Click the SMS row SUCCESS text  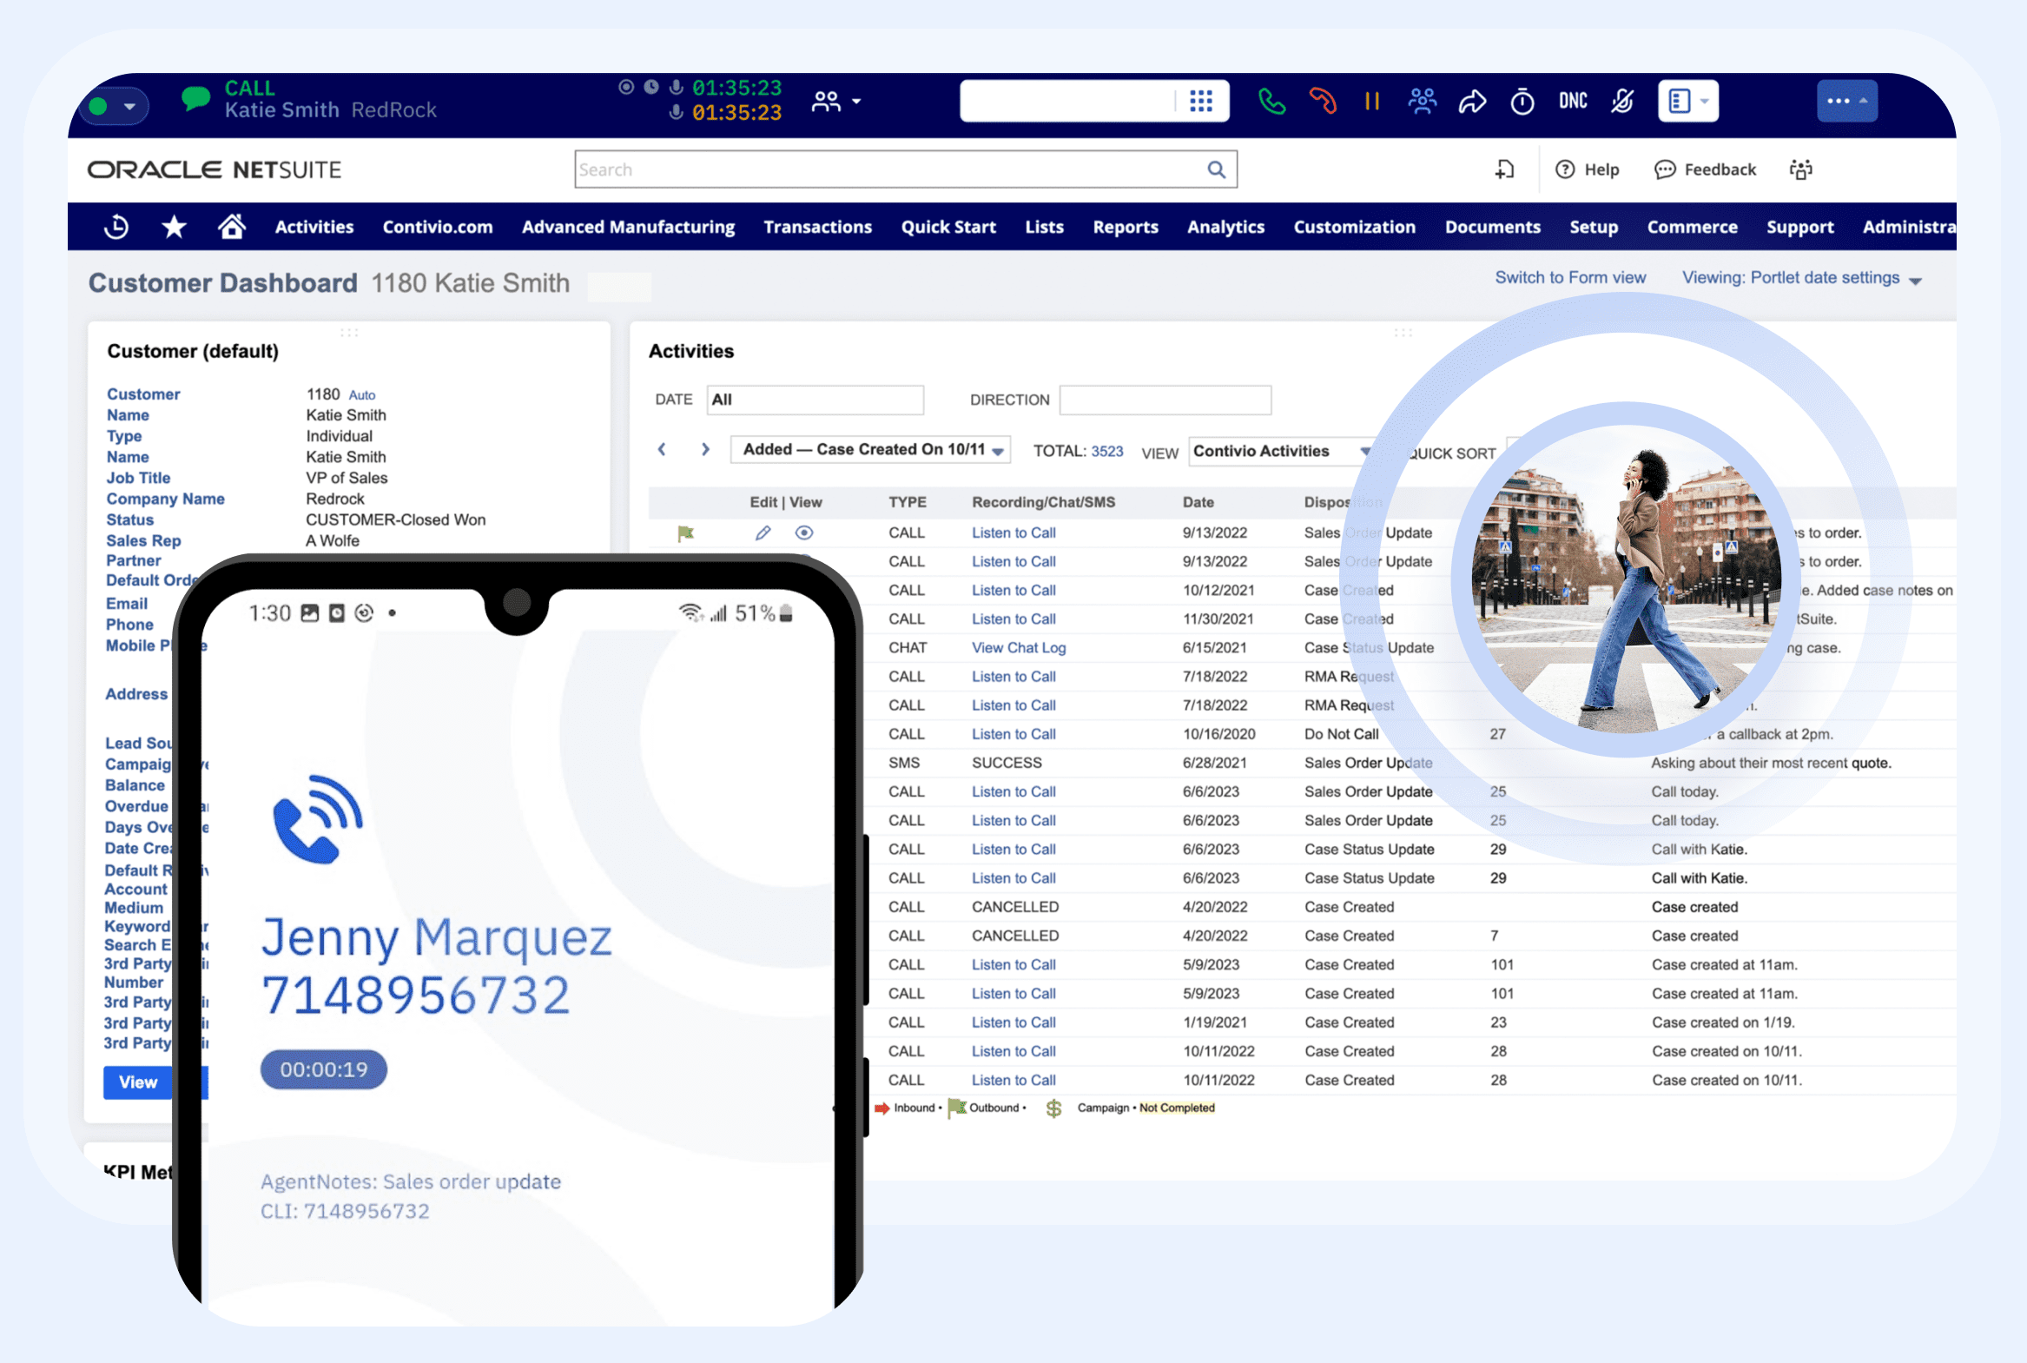pyautogui.click(x=1006, y=763)
